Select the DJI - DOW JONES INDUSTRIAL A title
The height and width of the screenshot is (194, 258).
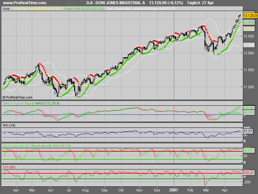tap(116, 3)
